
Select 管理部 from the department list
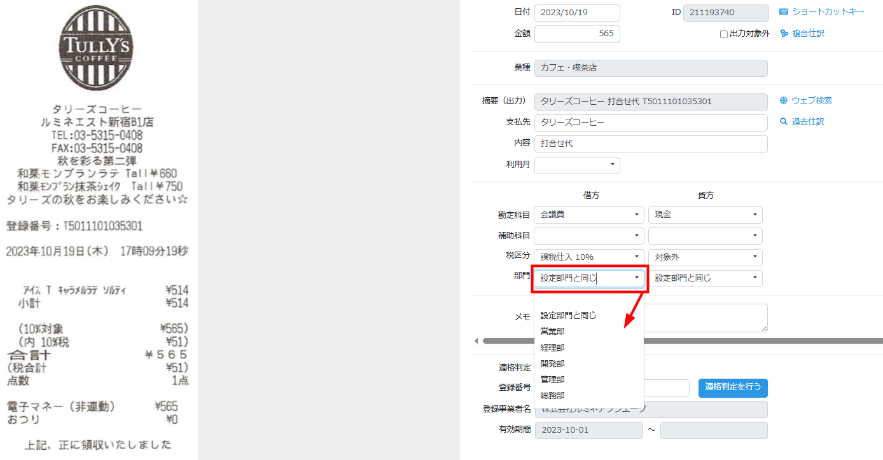tap(589, 379)
